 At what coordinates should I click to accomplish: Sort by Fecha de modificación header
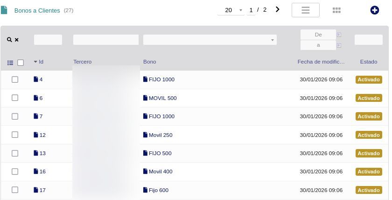pyautogui.click(x=321, y=62)
